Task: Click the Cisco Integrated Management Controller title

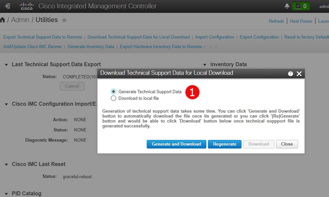Action: [97, 6]
